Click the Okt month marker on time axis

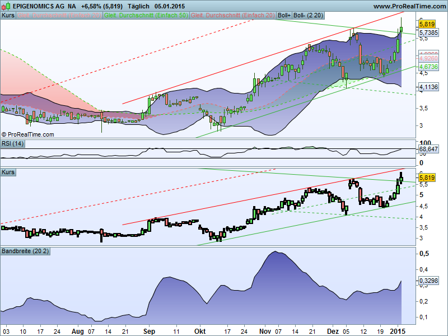[x=200, y=332]
